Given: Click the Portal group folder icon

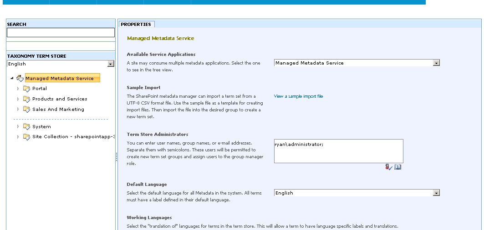Looking at the screenshot, I should click(26, 89).
